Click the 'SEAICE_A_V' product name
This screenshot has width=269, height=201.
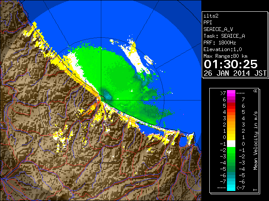pyautogui.click(x=218, y=29)
